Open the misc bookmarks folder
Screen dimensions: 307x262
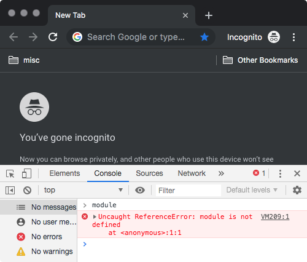point(24,60)
